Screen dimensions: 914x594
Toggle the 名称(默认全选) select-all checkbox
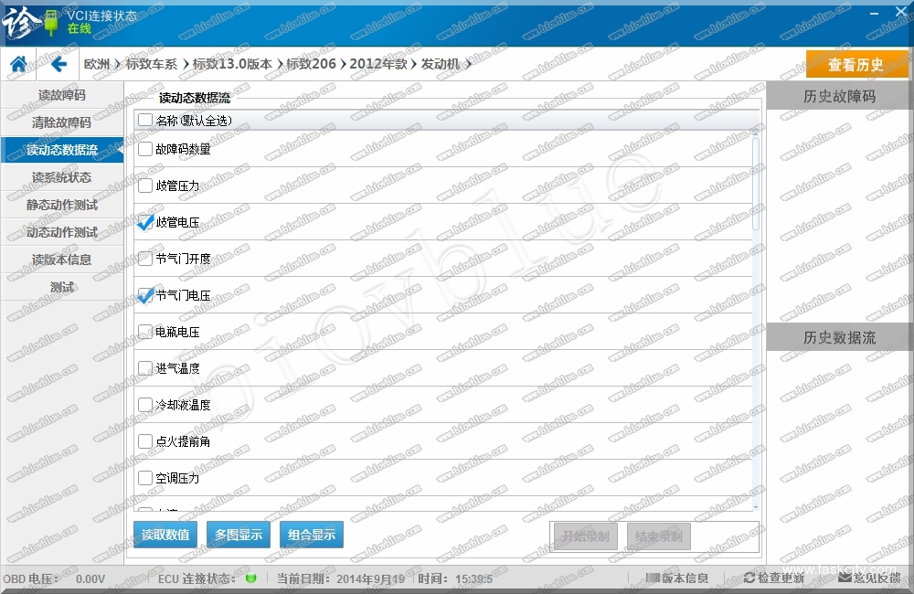[145, 120]
